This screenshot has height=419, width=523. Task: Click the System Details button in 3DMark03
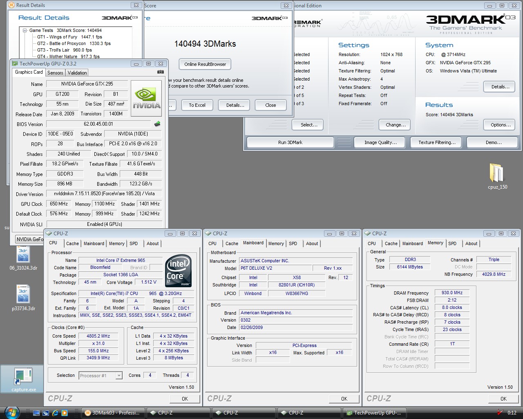(x=500, y=87)
